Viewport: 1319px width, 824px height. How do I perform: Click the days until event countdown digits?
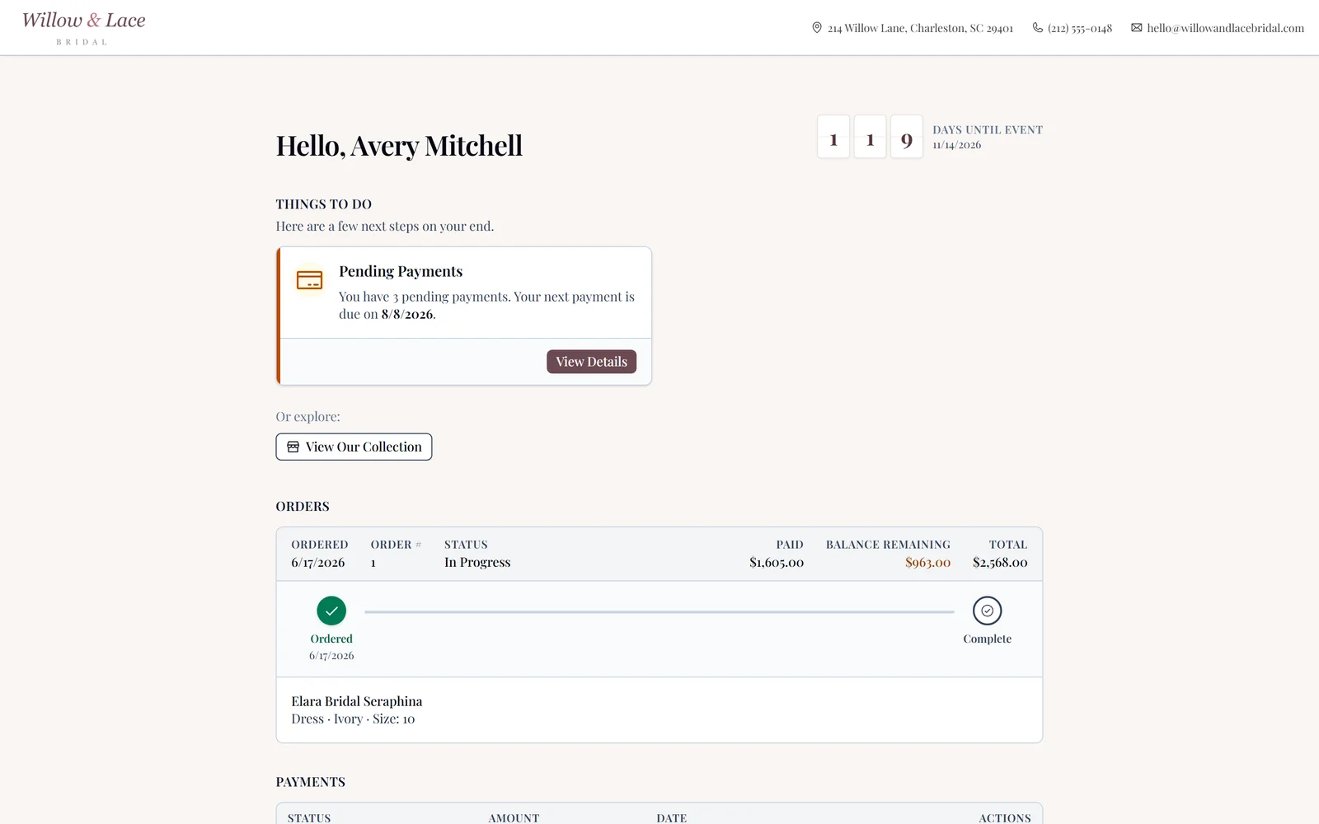pyautogui.click(x=870, y=137)
